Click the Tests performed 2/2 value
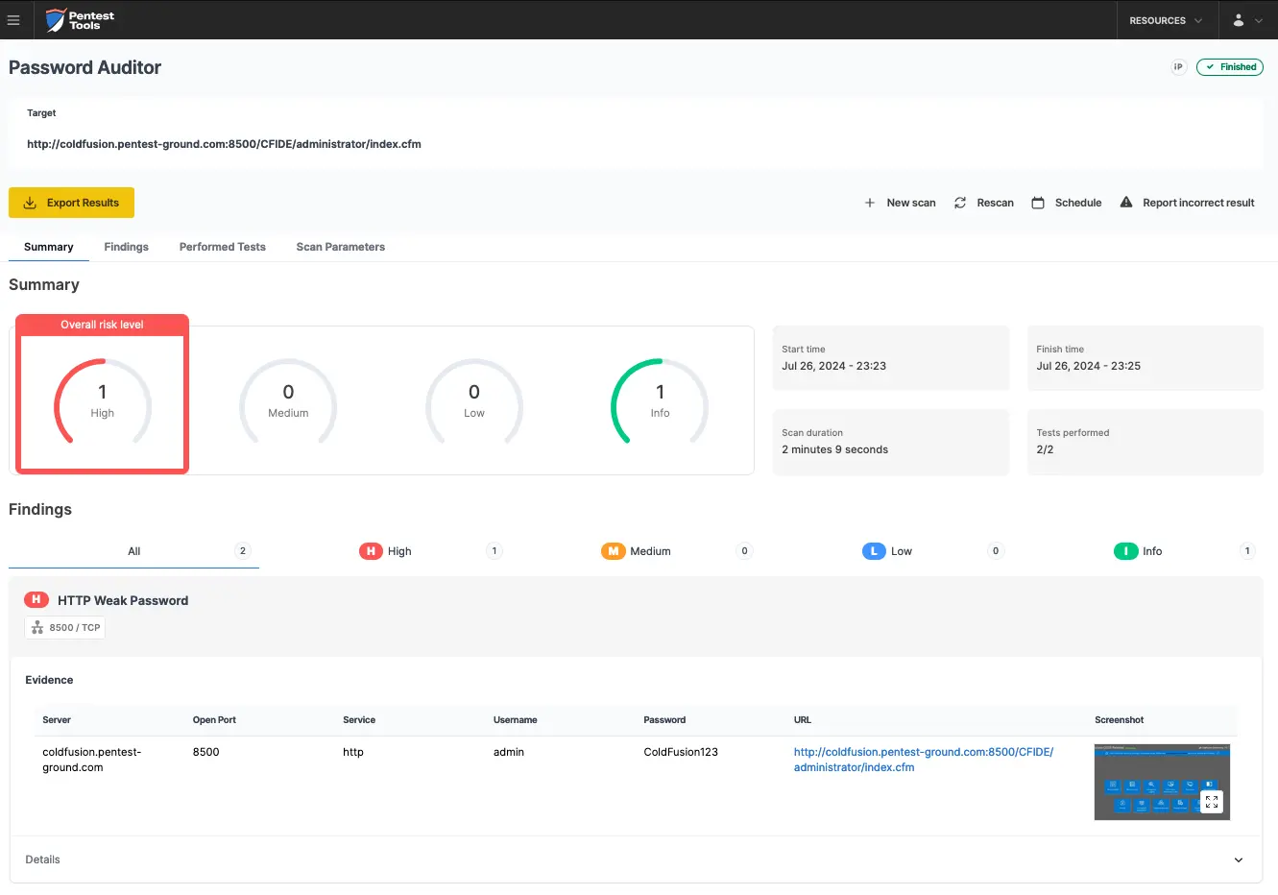 tap(1045, 449)
